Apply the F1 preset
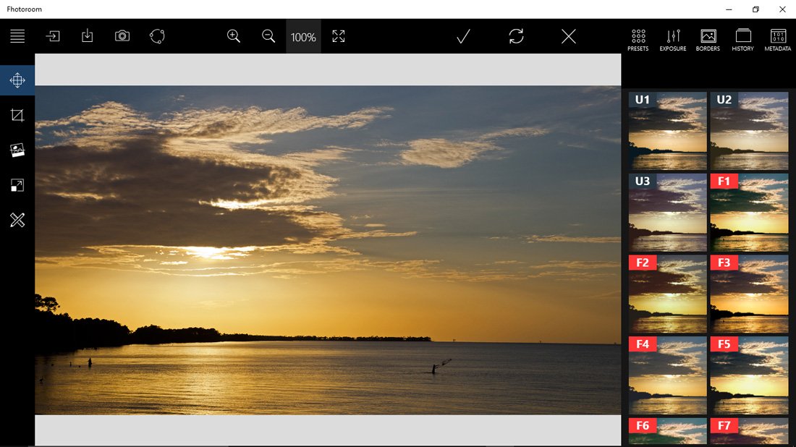Image resolution: width=796 pixels, height=447 pixels. pyautogui.click(x=749, y=212)
